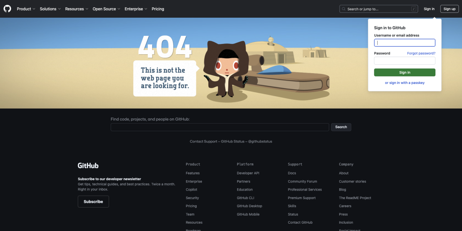This screenshot has width=462, height=231.
Task: Click the GitHub wordmark logo in footer
Action: pos(88,166)
